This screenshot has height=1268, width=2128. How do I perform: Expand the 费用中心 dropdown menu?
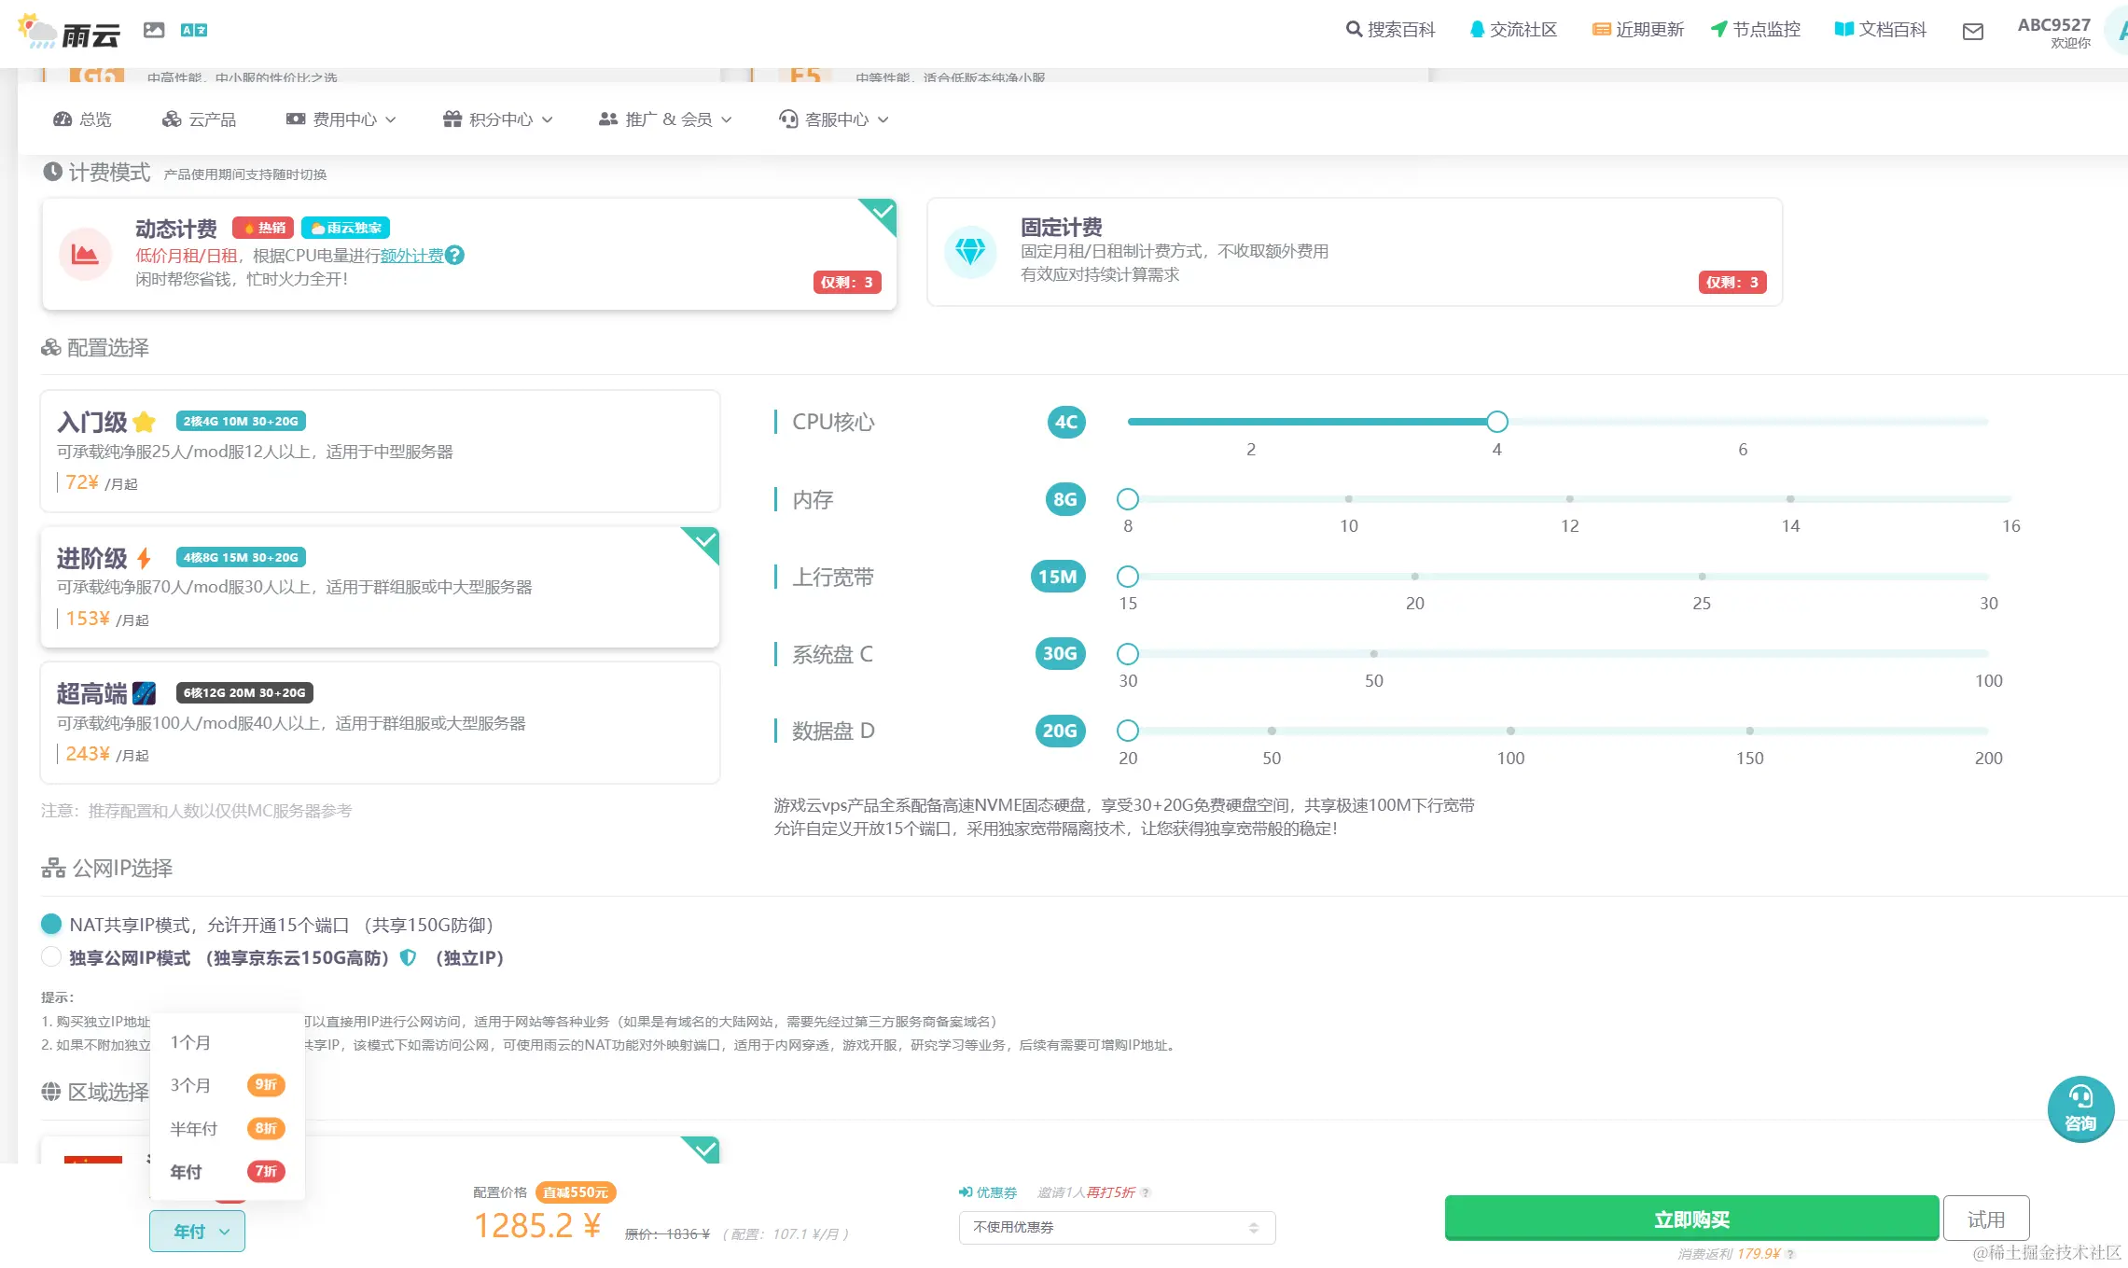(341, 119)
